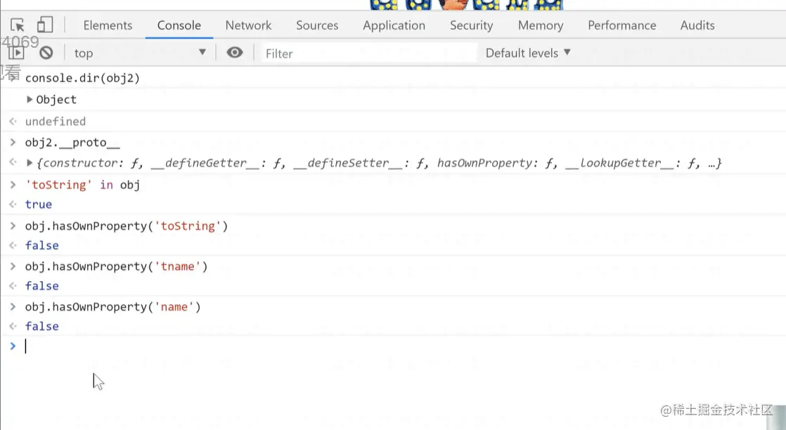This screenshot has height=430, width=786.
Task: Open the top context dropdown
Action: tap(140, 53)
